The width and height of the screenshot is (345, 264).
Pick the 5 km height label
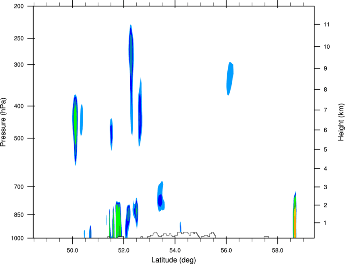[x=326, y=149]
